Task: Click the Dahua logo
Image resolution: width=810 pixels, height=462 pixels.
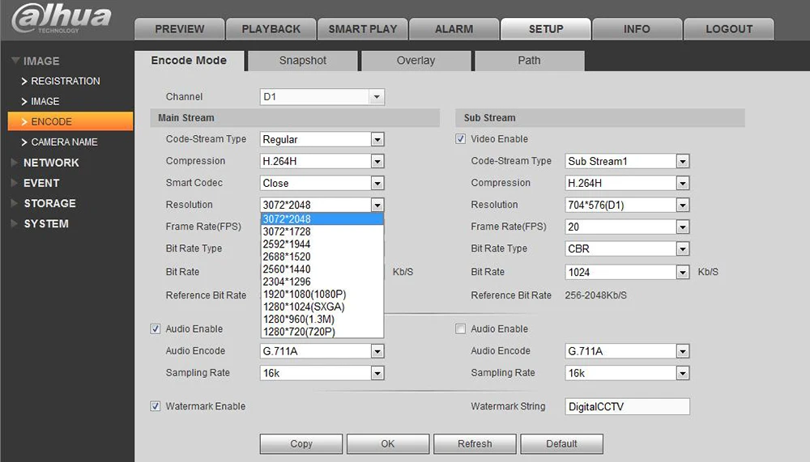Action: click(61, 19)
